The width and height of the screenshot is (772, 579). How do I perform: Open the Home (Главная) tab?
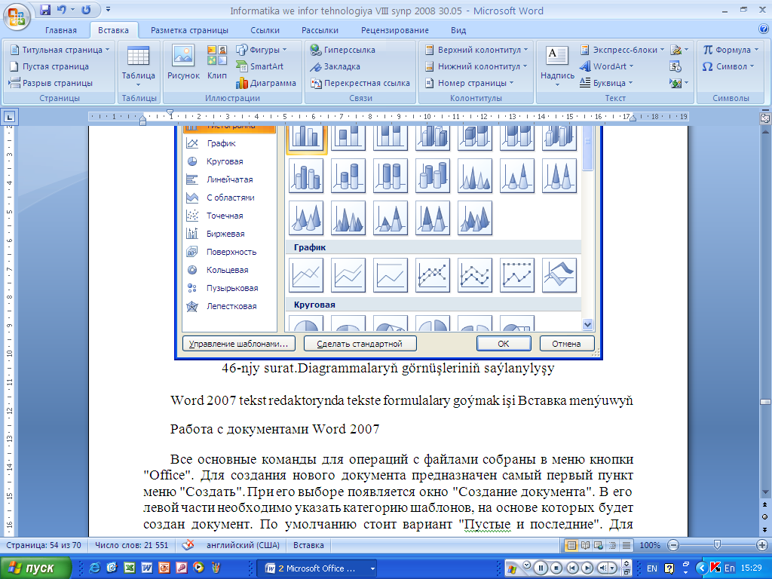coord(61,30)
